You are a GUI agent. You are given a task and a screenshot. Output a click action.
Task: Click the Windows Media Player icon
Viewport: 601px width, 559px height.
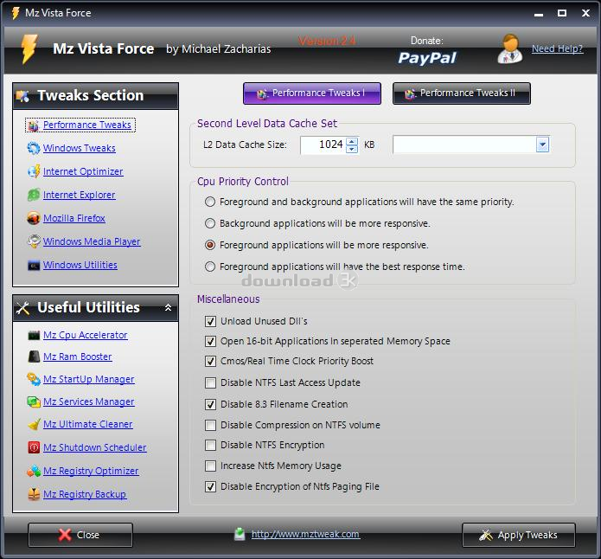(34, 241)
